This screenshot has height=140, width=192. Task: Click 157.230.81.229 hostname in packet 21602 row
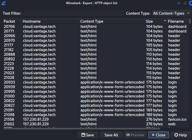coord(36,124)
